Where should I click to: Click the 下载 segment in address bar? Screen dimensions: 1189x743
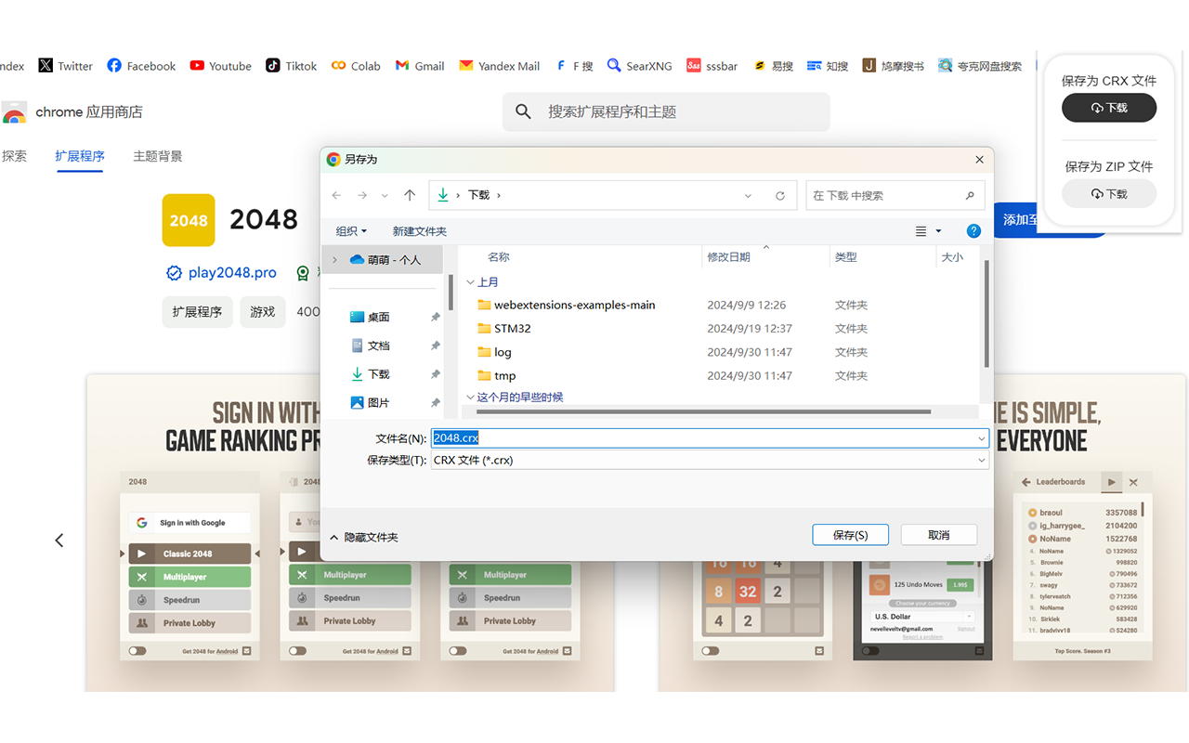pos(478,195)
